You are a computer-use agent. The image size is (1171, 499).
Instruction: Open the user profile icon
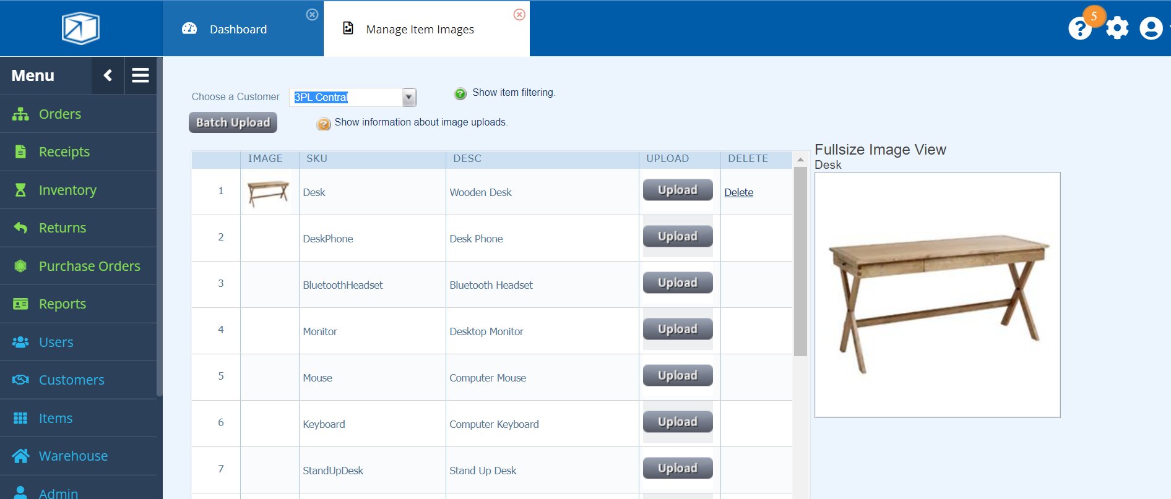1151,28
